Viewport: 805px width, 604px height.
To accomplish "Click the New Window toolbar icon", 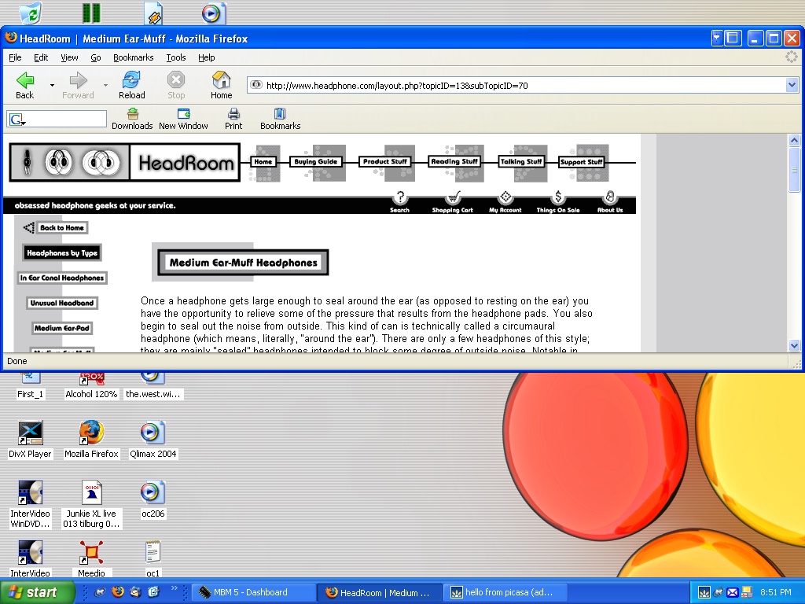I will pos(183,120).
